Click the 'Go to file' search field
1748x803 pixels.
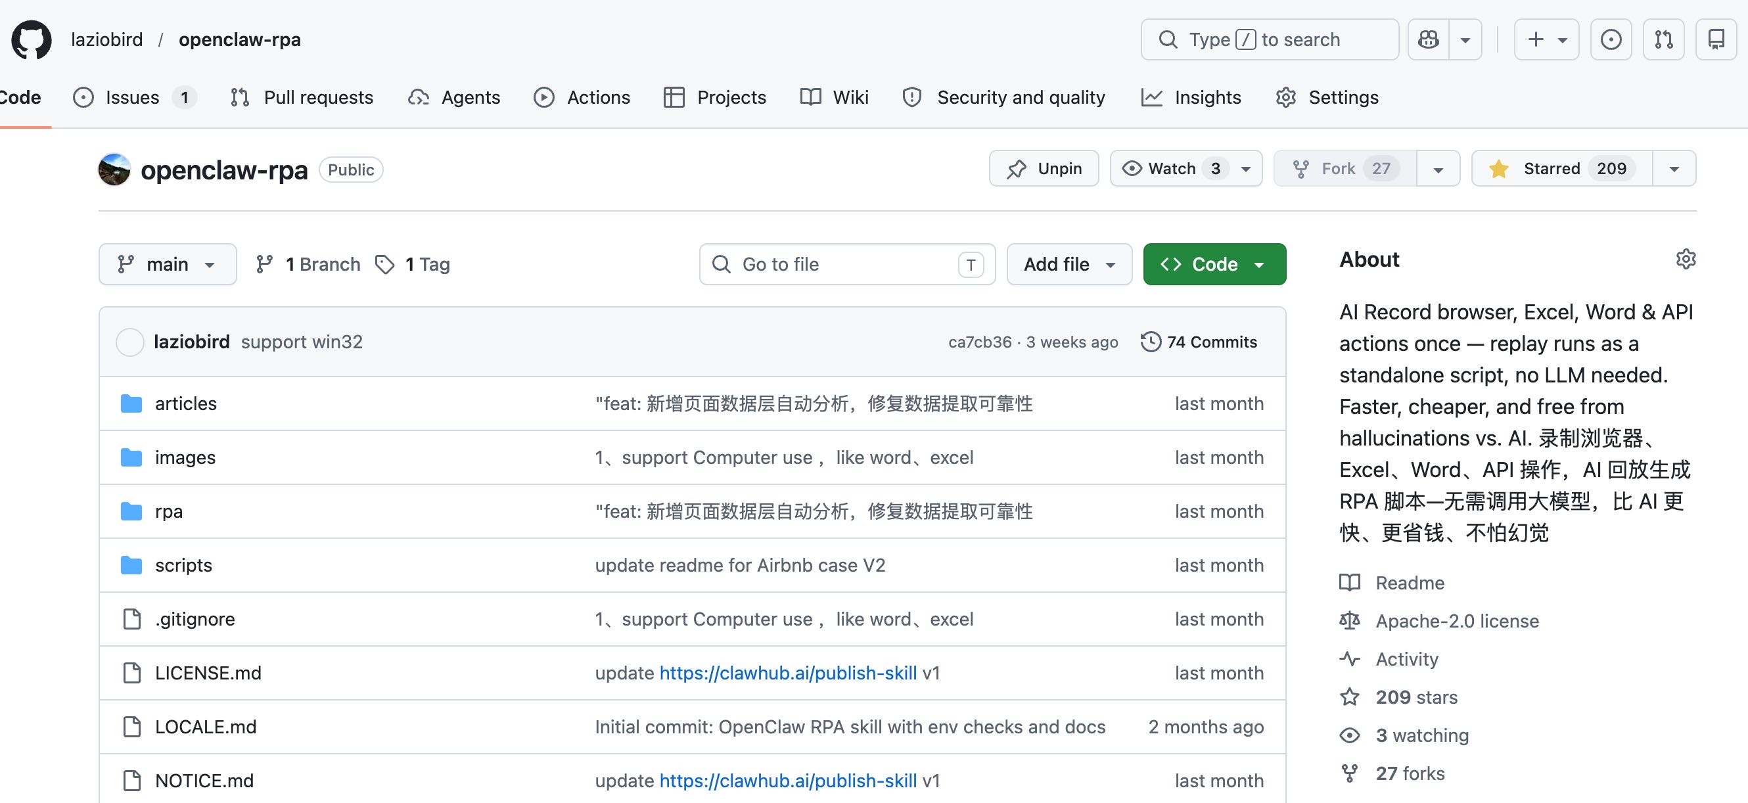point(847,264)
